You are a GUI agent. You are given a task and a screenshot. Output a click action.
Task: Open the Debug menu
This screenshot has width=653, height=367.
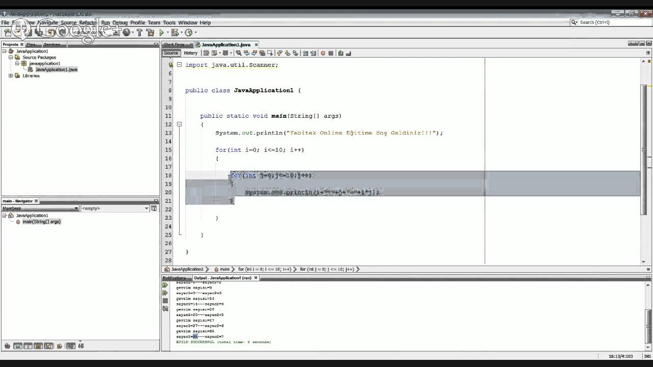(x=120, y=22)
